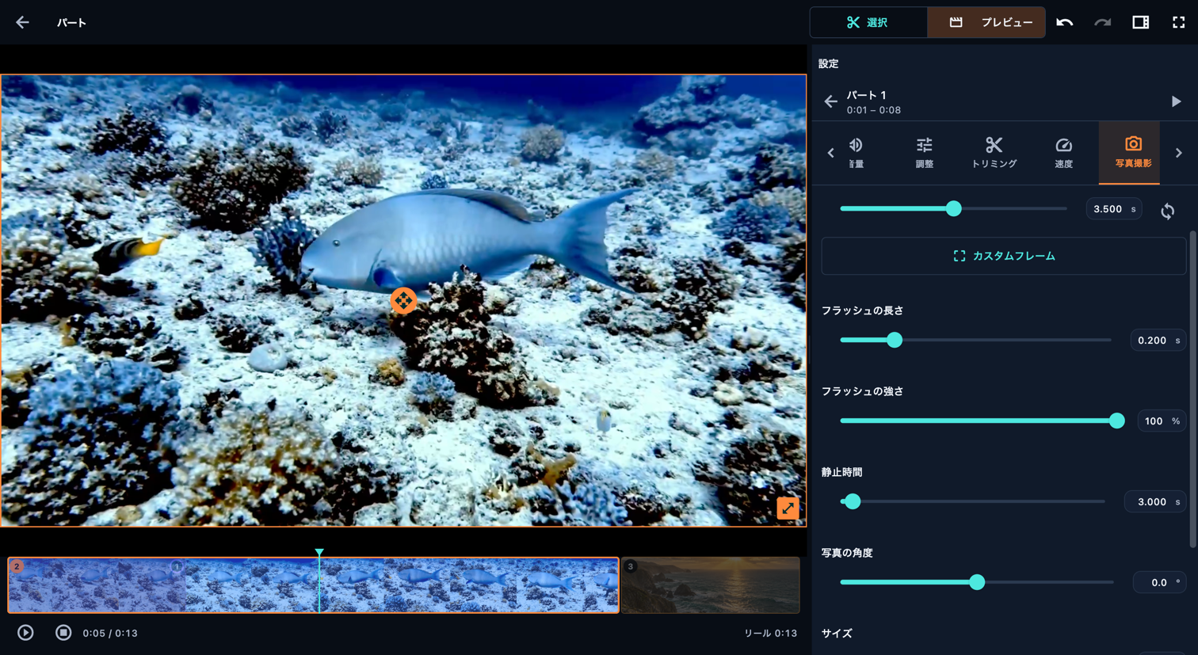Enter fullscreen mode
1198x655 pixels.
click(x=1178, y=22)
